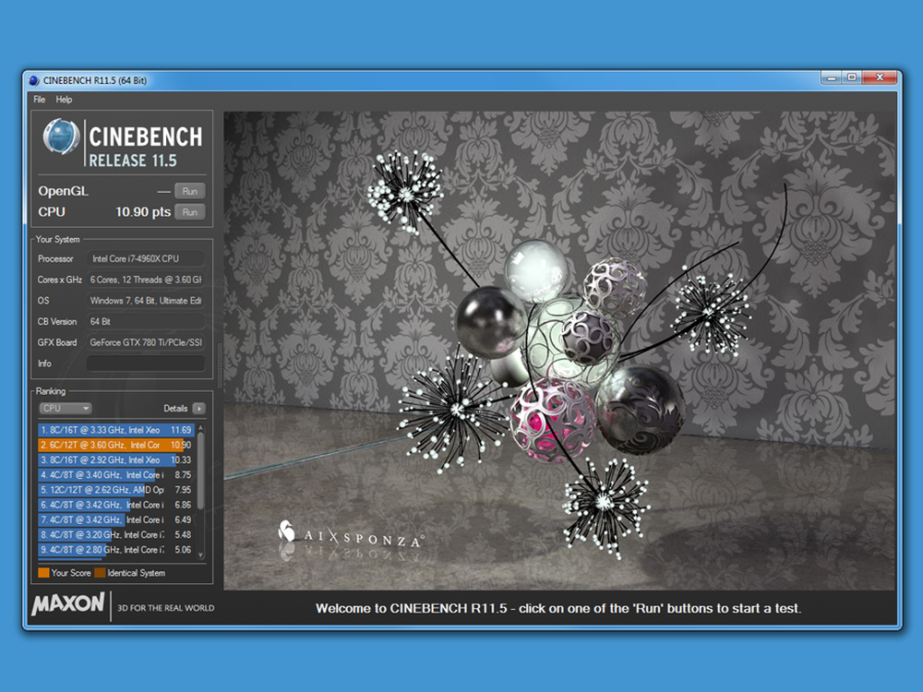Click the Info text field
This screenshot has width=923, height=692.
coord(146,364)
